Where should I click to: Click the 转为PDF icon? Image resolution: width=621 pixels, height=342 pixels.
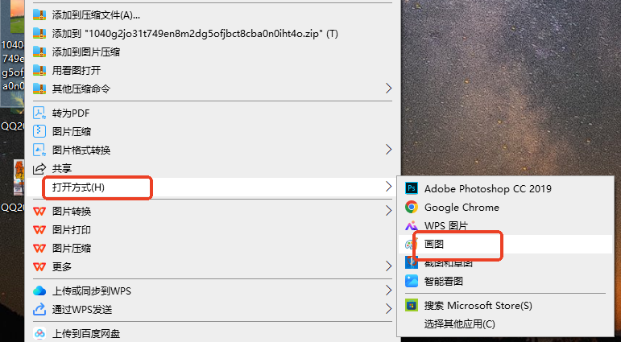pyautogui.click(x=39, y=113)
